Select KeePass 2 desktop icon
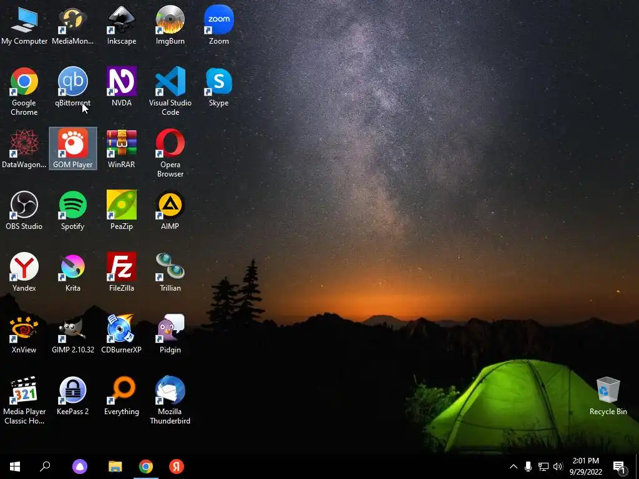The image size is (639, 479). (72, 396)
